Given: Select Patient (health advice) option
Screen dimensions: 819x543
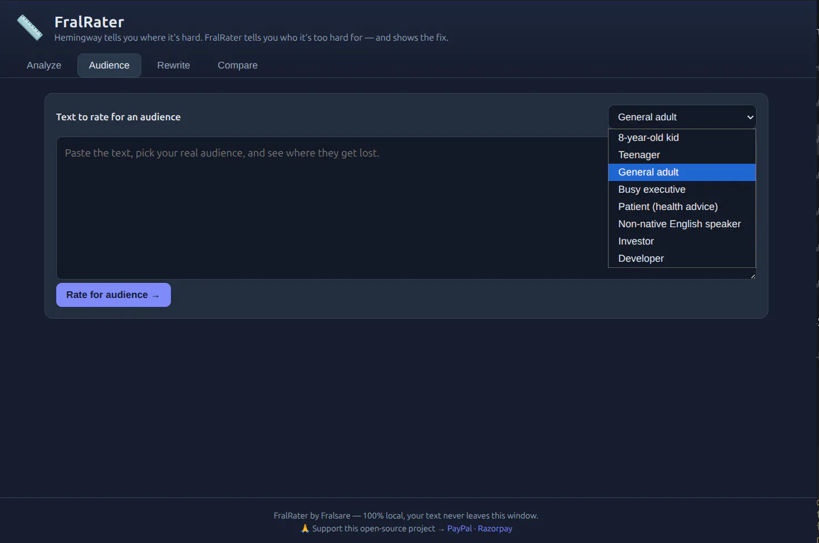Looking at the screenshot, I should point(682,207).
